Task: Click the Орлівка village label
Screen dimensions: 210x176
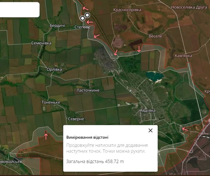Action: 54,69
